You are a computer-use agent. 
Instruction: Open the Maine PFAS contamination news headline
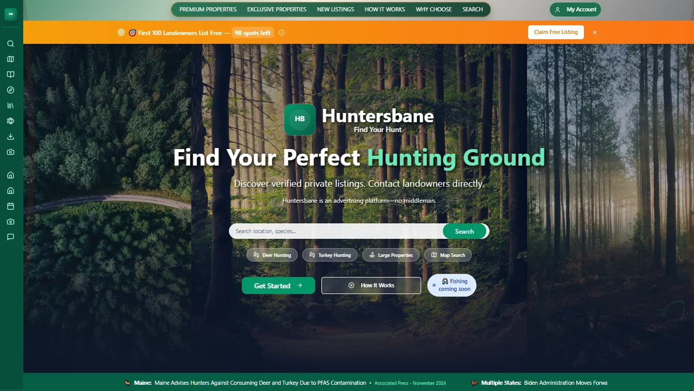260,383
